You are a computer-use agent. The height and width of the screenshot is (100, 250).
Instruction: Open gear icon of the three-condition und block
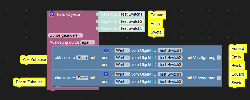point(106,50)
